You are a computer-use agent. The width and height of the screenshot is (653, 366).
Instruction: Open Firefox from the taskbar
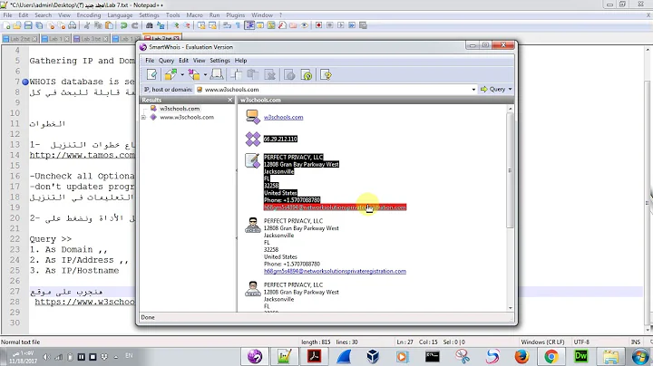click(521, 356)
